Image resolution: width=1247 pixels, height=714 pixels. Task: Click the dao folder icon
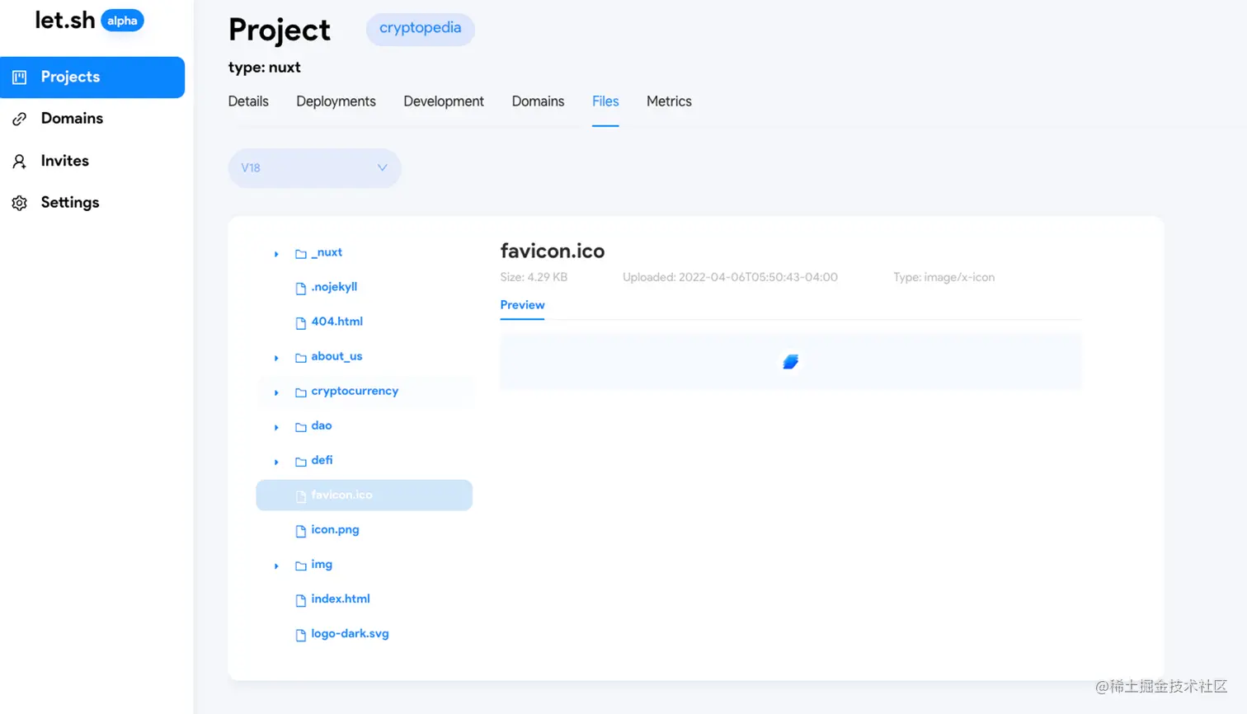(x=301, y=427)
